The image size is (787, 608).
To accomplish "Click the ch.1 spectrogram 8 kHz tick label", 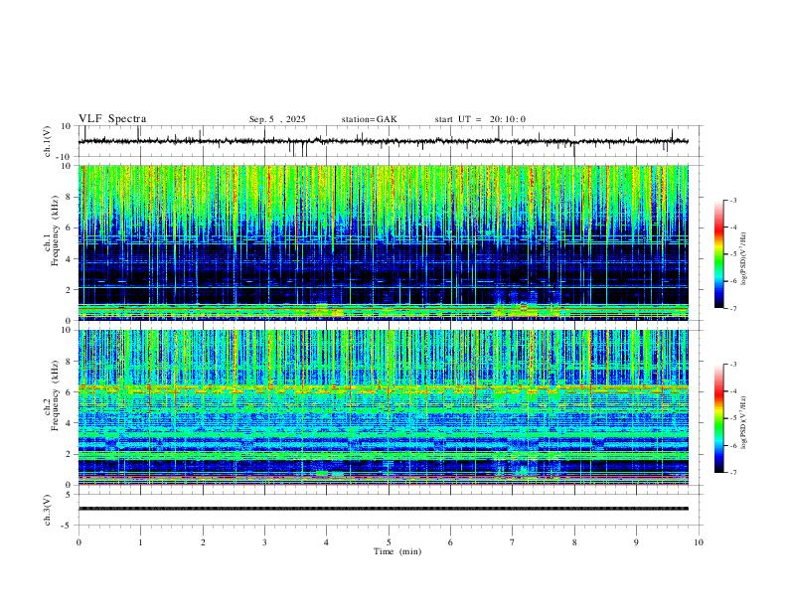I will 70,197.
